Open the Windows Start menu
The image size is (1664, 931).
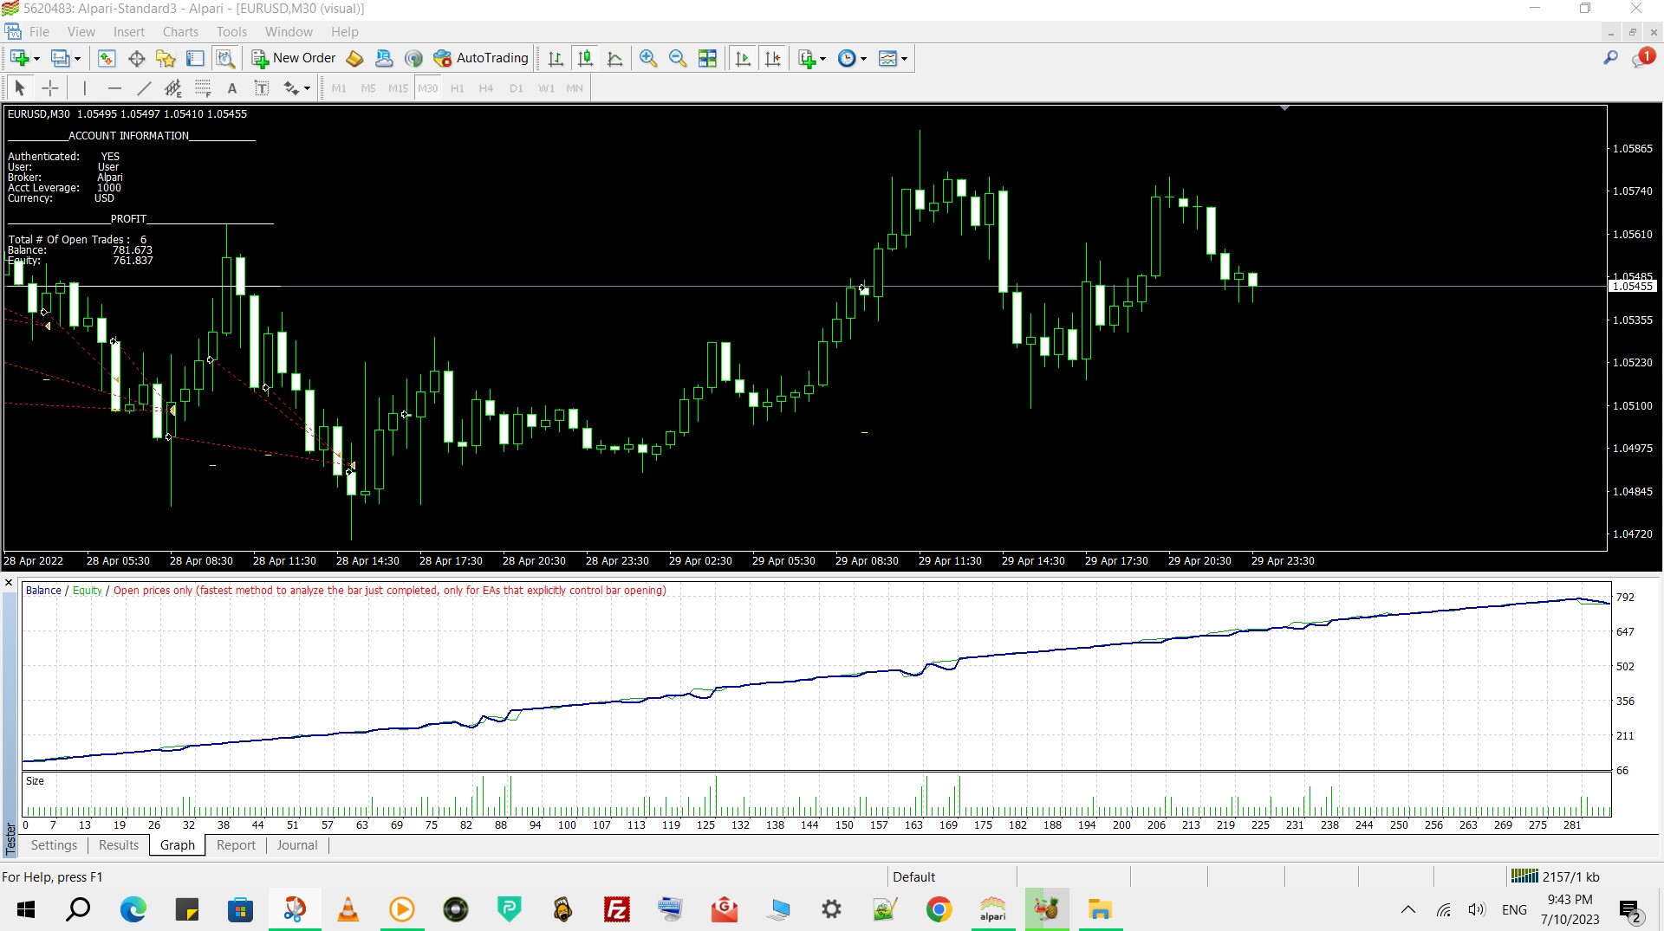click(26, 909)
